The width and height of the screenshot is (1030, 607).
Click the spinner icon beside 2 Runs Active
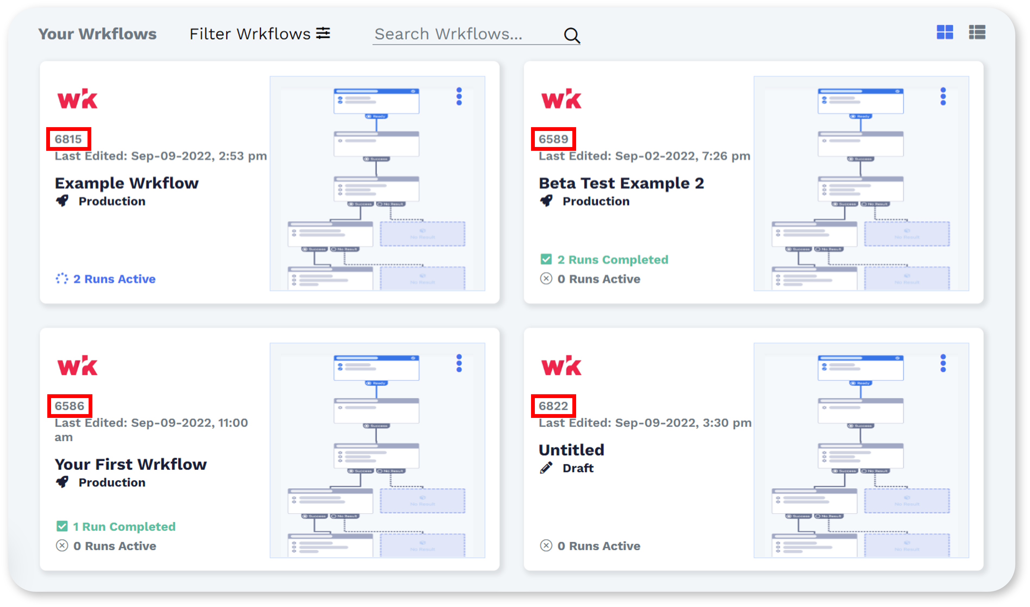coord(62,279)
